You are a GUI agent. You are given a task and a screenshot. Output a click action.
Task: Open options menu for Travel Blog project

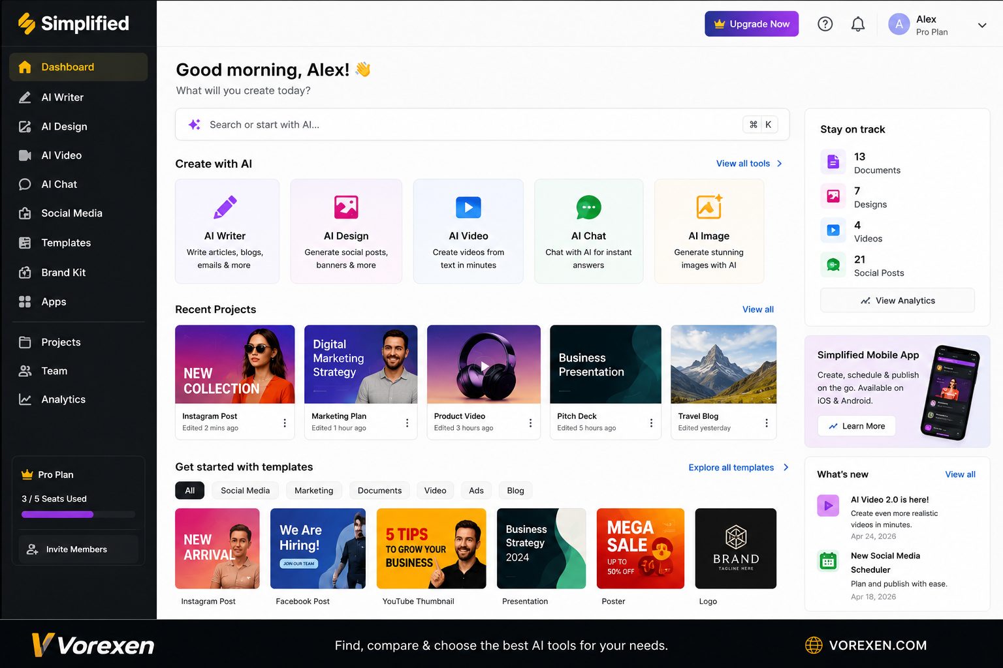[767, 423]
